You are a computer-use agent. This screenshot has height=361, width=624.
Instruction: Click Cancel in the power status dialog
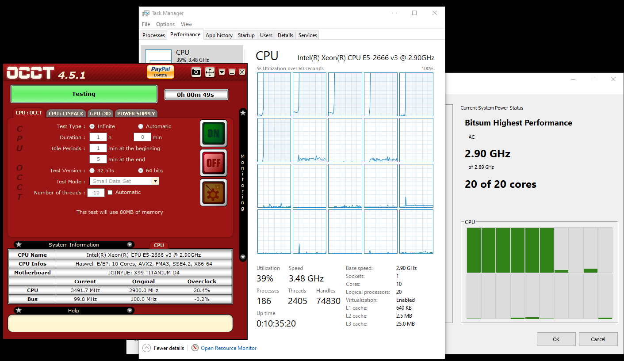598,339
